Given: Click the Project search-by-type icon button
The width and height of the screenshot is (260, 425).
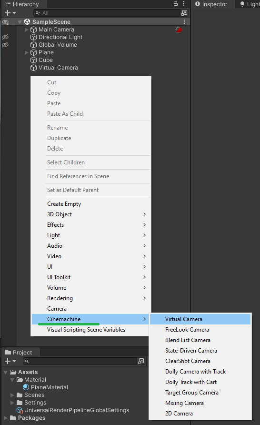Looking at the screenshot, I should coord(141,361).
